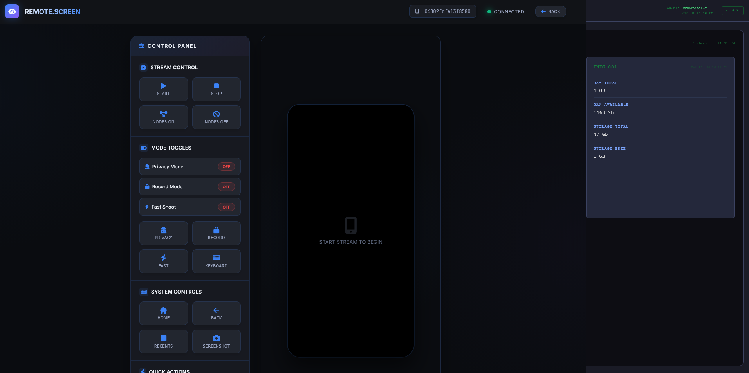749x373 pixels.
Task: Click the Back arrow in System Controls
Action: click(x=216, y=313)
